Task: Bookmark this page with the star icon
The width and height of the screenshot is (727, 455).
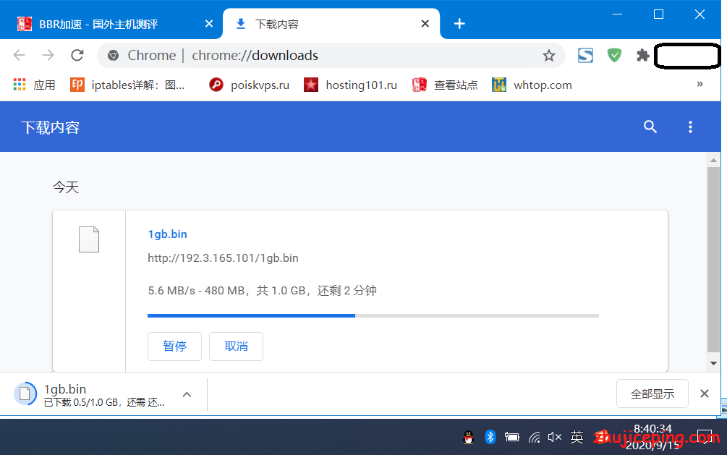Action: (x=549, y=56)
